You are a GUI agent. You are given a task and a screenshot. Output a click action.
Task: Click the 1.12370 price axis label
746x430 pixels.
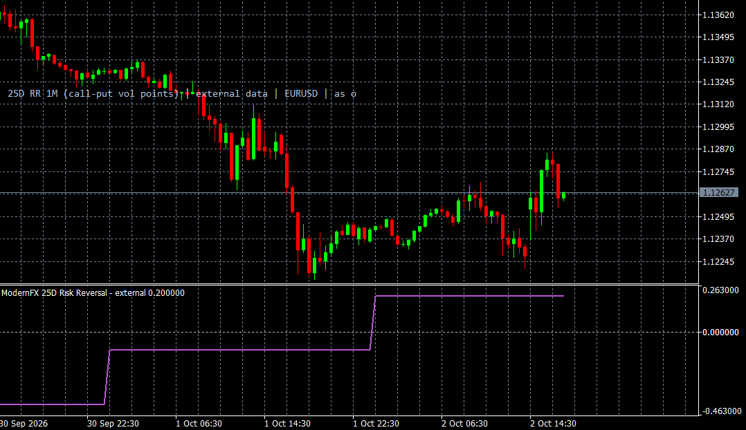pos(718,239)
